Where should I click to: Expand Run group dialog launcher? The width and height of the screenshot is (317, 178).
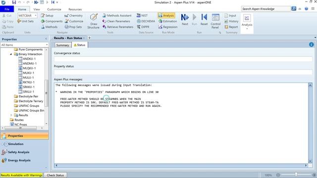coord(220,33)
